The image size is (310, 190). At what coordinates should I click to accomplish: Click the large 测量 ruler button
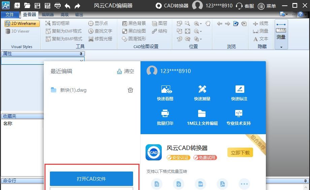281,31
